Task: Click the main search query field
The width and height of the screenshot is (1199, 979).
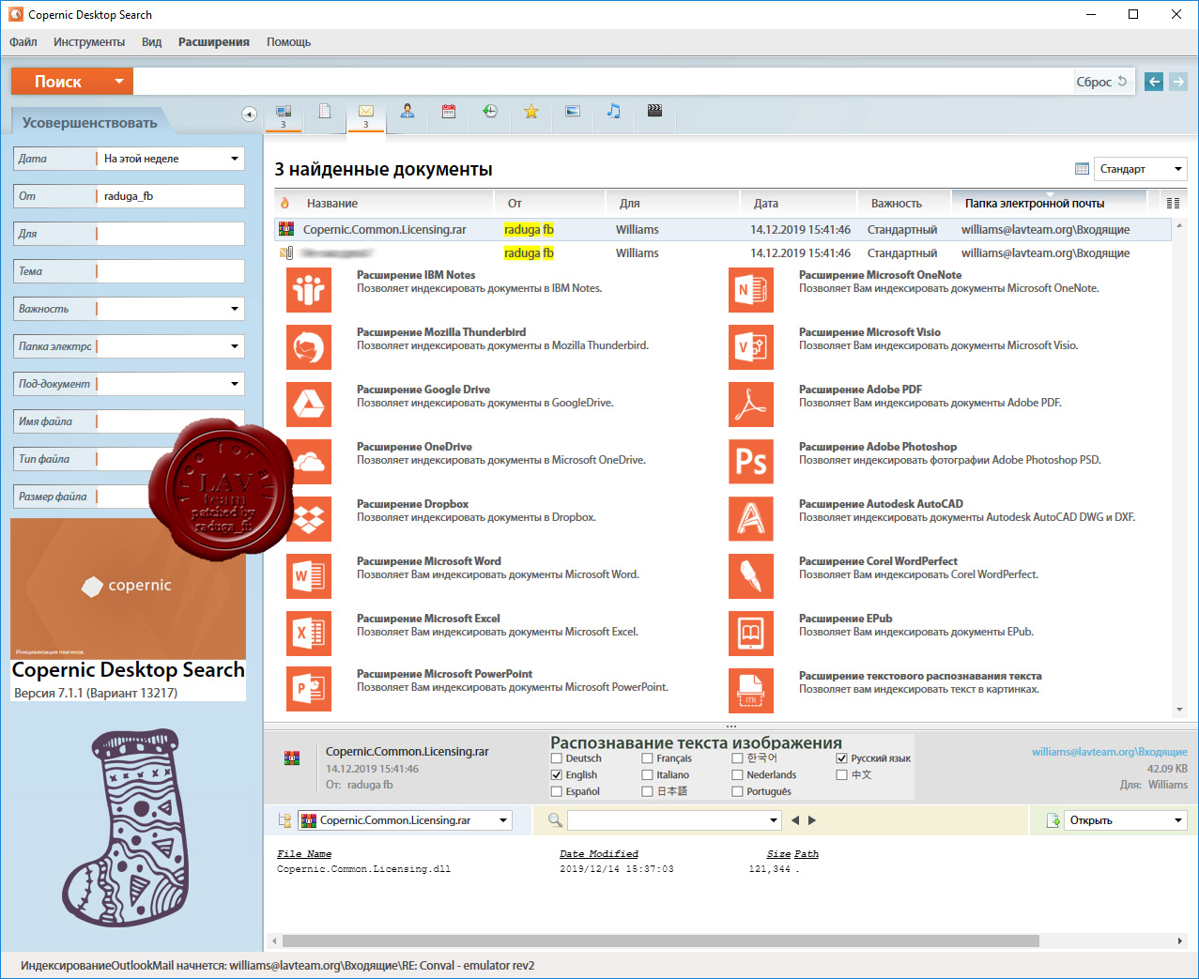Action: pyautogui.click(x=603, y=82)
